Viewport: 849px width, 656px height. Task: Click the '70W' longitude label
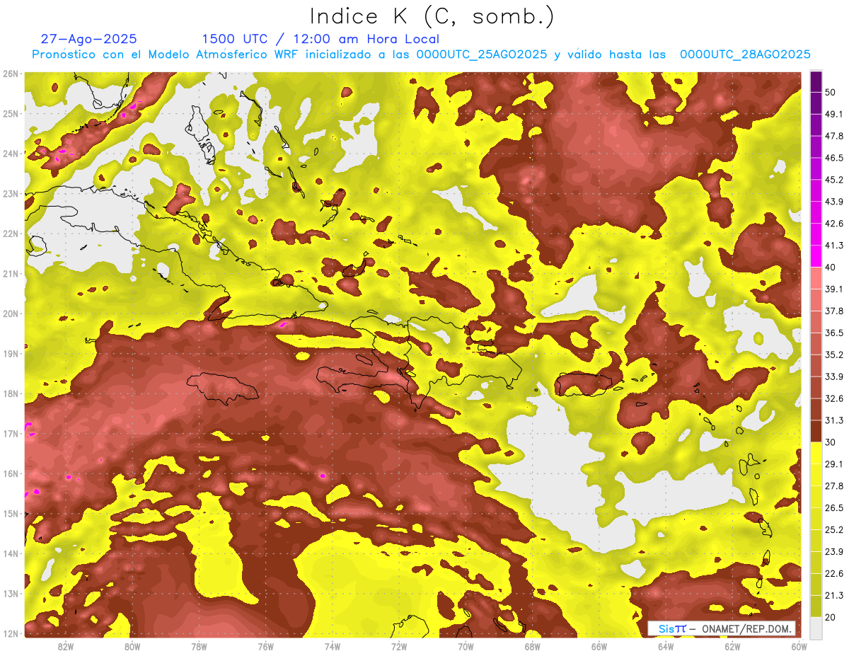coord(466,646)
